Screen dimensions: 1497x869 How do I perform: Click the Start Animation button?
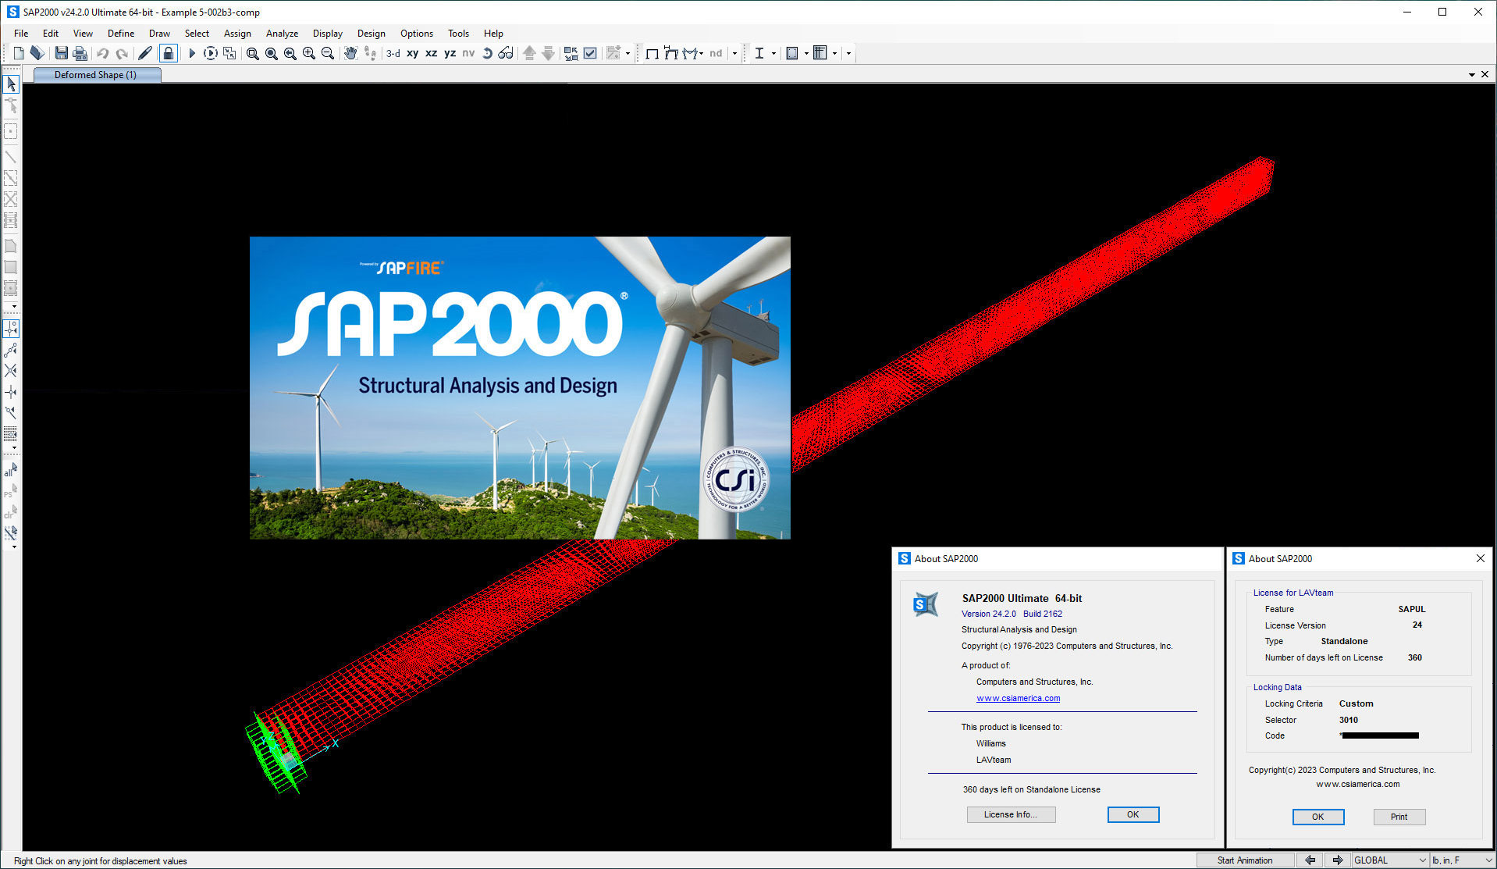[x=1245, y=860]
